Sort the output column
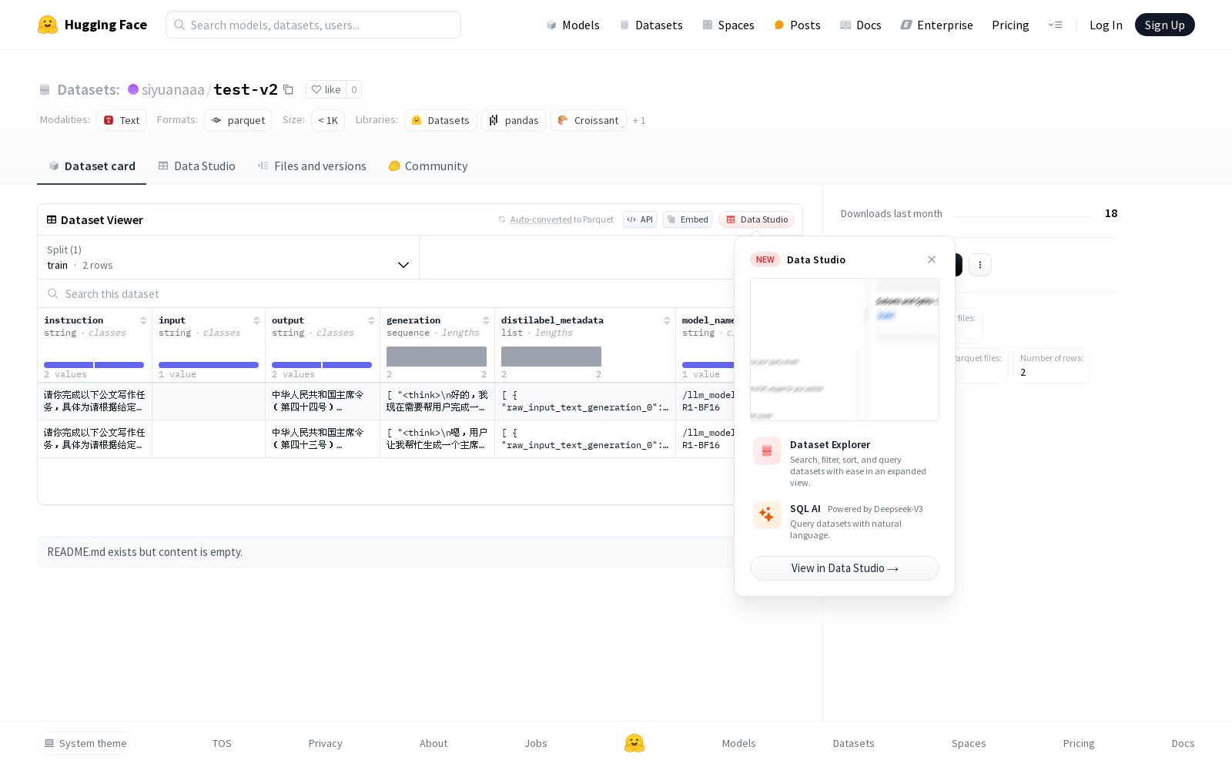This screenshot has height=770, width=1232. (371, 320)
